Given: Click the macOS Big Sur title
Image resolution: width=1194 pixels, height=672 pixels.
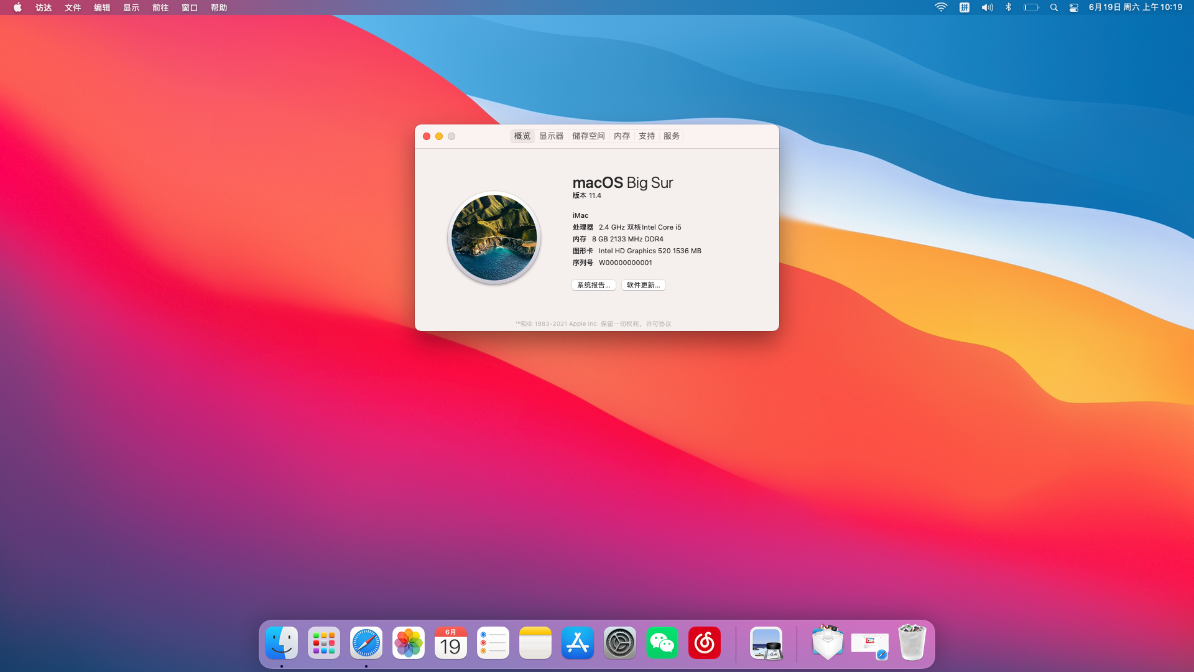Looking at the screenshot, I should (622, 183).
